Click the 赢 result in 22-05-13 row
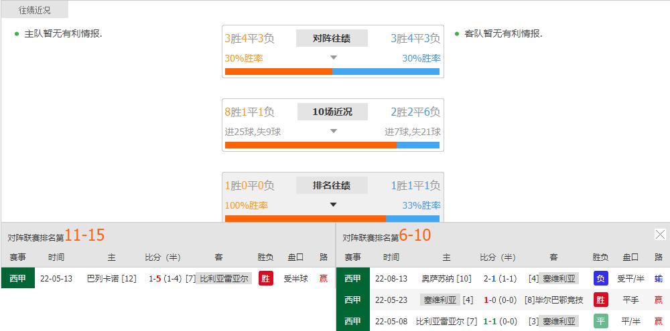Image resolution: width=670 pixels, height=331 pixels. 324,279
